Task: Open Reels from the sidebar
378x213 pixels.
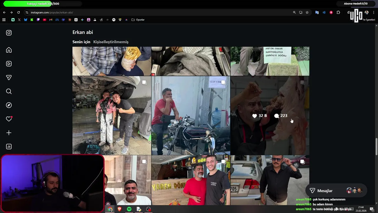Action: click(9, 64)
